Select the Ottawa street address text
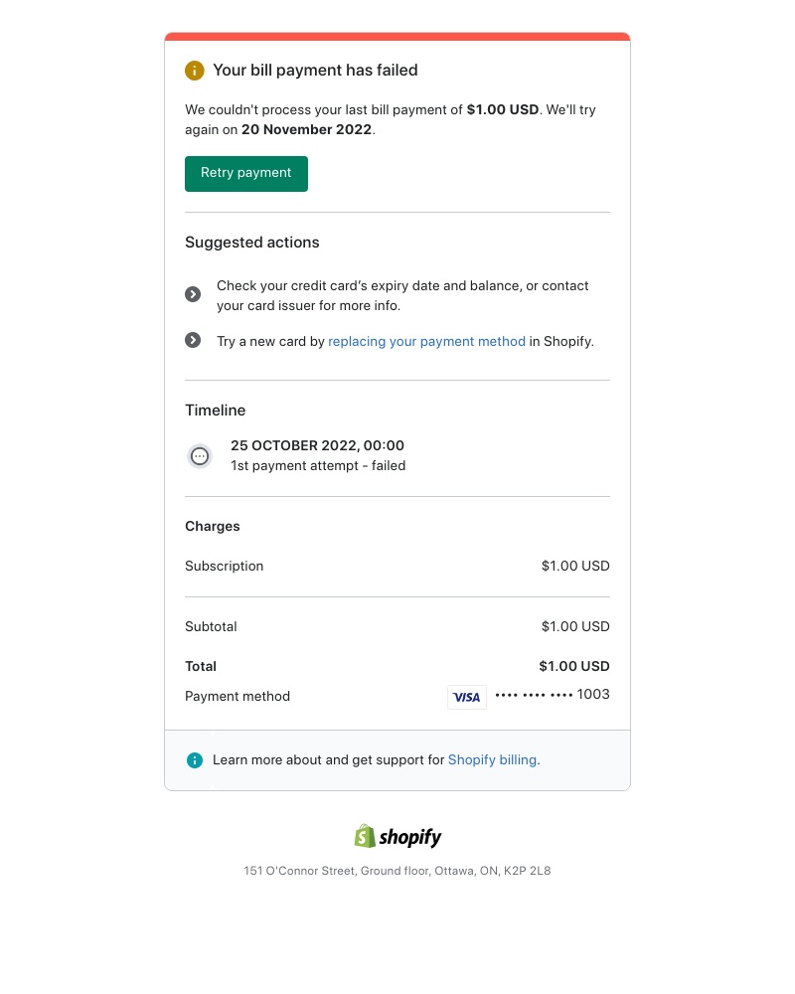Image resolution: width=795 pixels, height=994 pixels. point(397,871)
